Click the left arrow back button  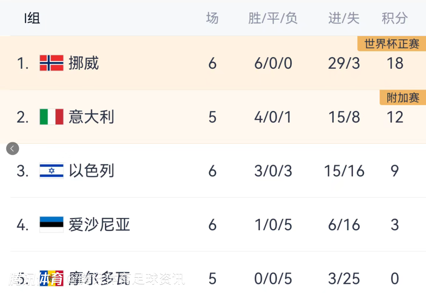13,148
